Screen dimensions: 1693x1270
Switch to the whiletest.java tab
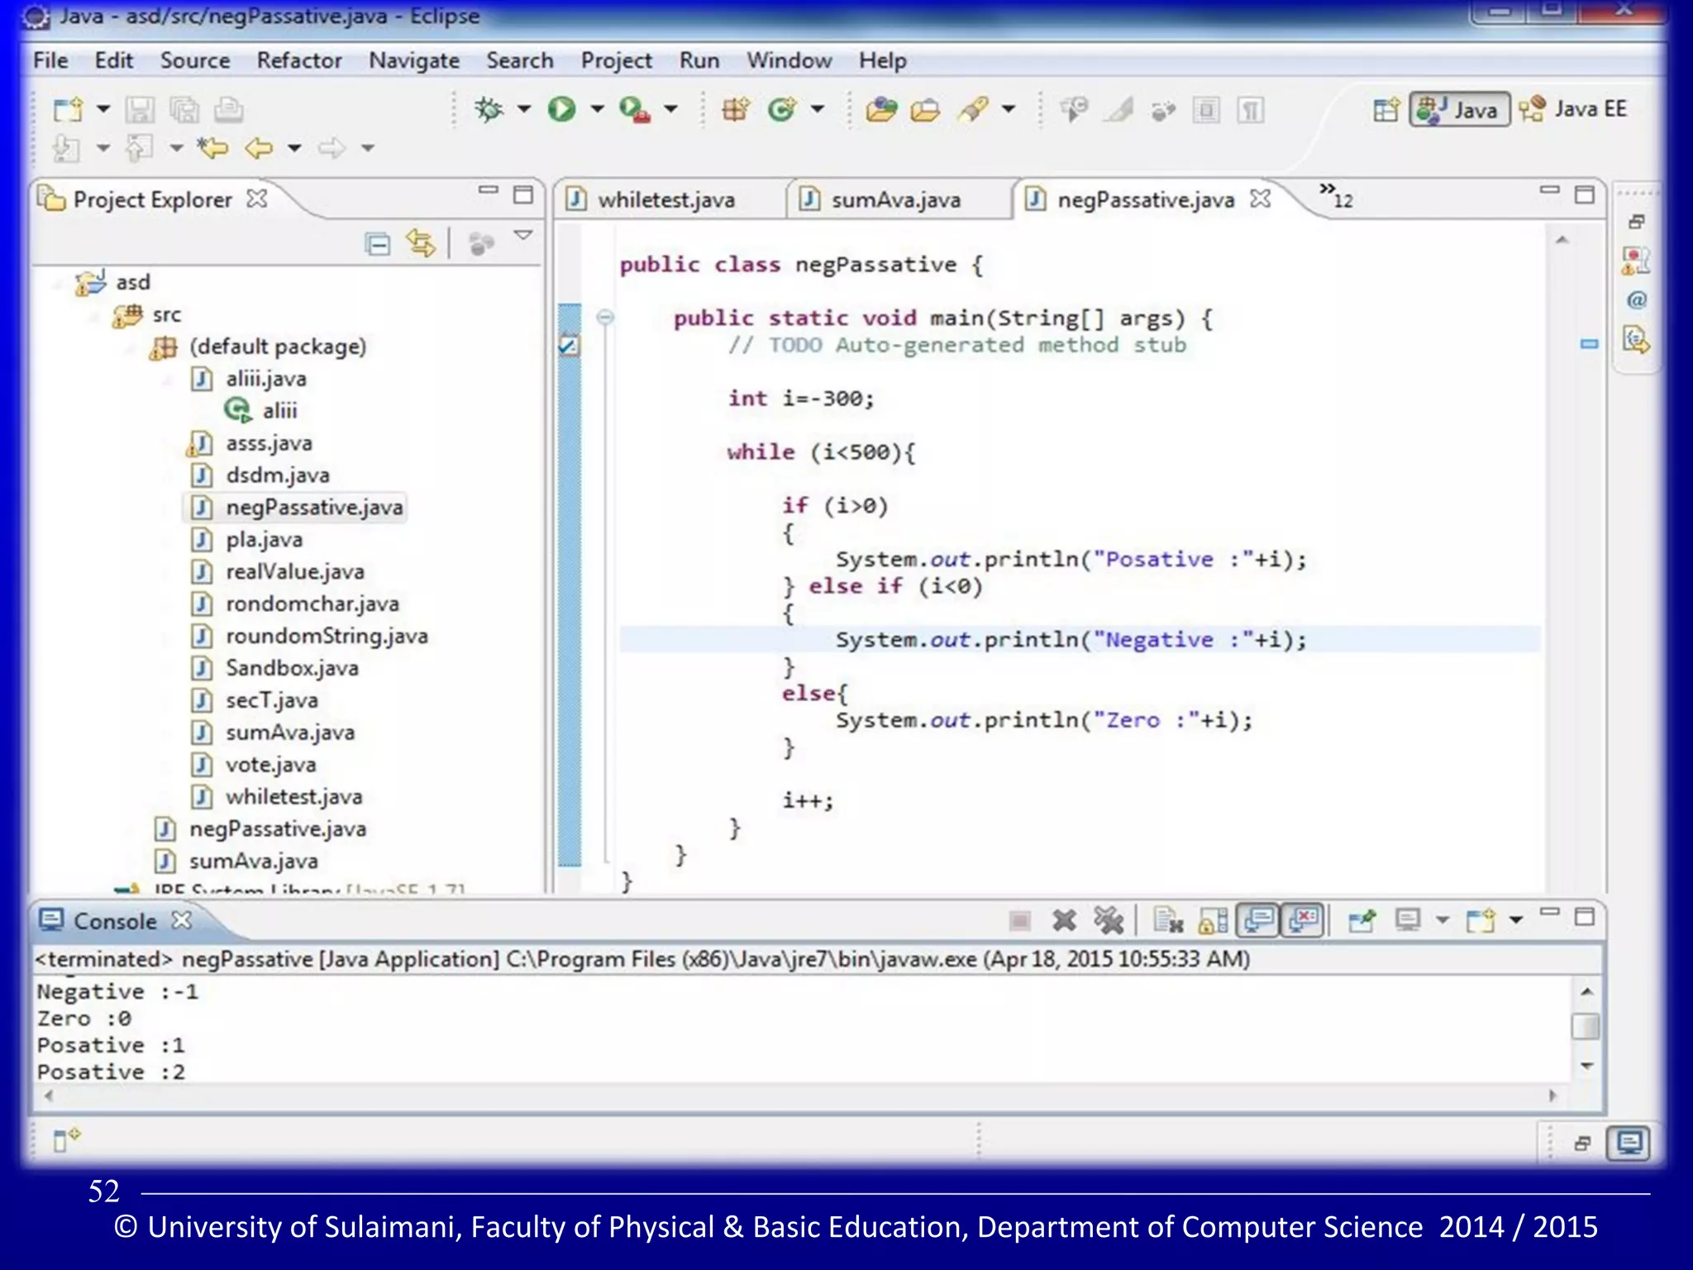[666, 200]
